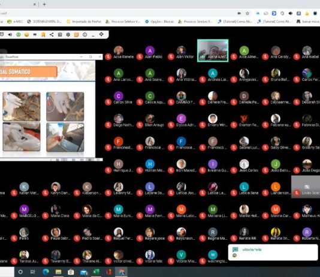Click washington's teal W avatar
Screen dimensions: 320x277
tap(213, 255)
